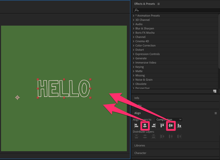Expand the Animation Presets category chevron
Image resolution: width=220 pixels, height=160 pixels.
tap(134, 16)
